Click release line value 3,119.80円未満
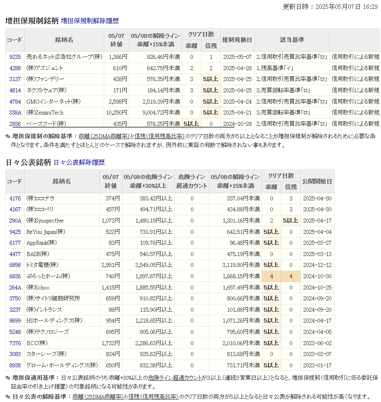This screenshot has width=381, height=402. [241, 265]
